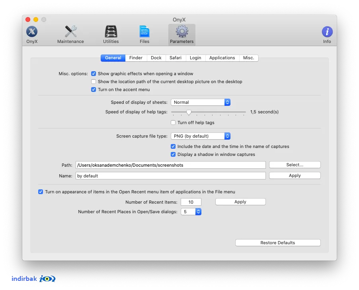Open the Info panel
Screen dimensions: 359x290
(327, 34)
